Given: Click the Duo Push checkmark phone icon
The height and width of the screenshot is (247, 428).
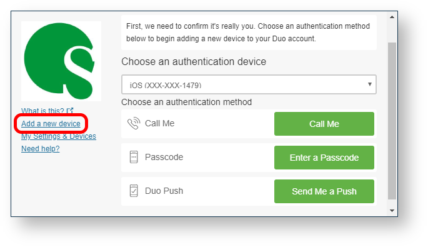Looking at the screenshot, I should (134, 191).
